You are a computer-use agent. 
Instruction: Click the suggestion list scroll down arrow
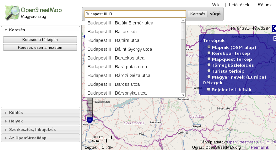[183, 95]
